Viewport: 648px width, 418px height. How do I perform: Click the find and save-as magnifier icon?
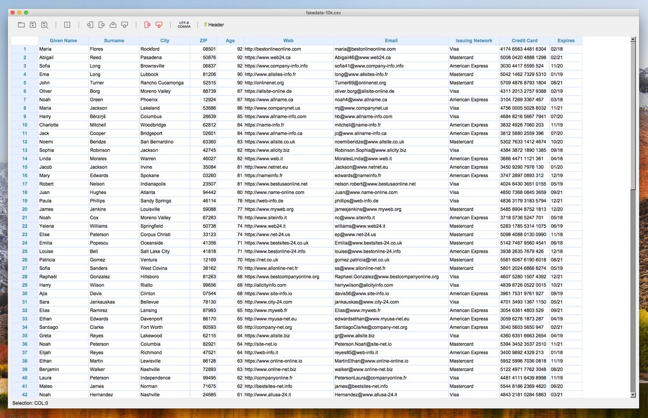click(x=44, y=25)
